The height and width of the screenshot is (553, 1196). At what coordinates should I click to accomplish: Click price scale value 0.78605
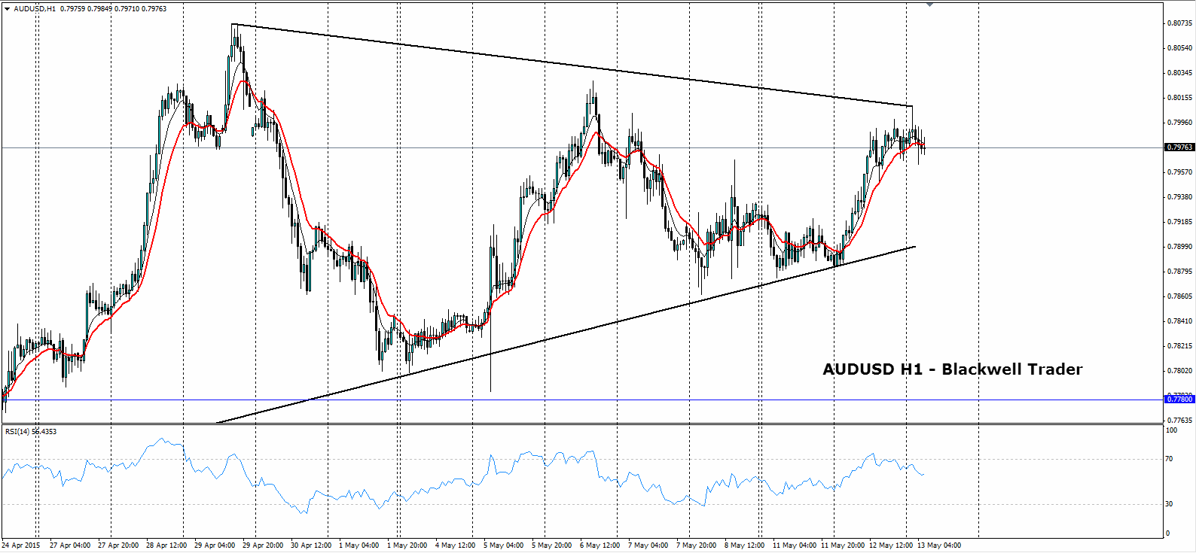click(1179, 296)
